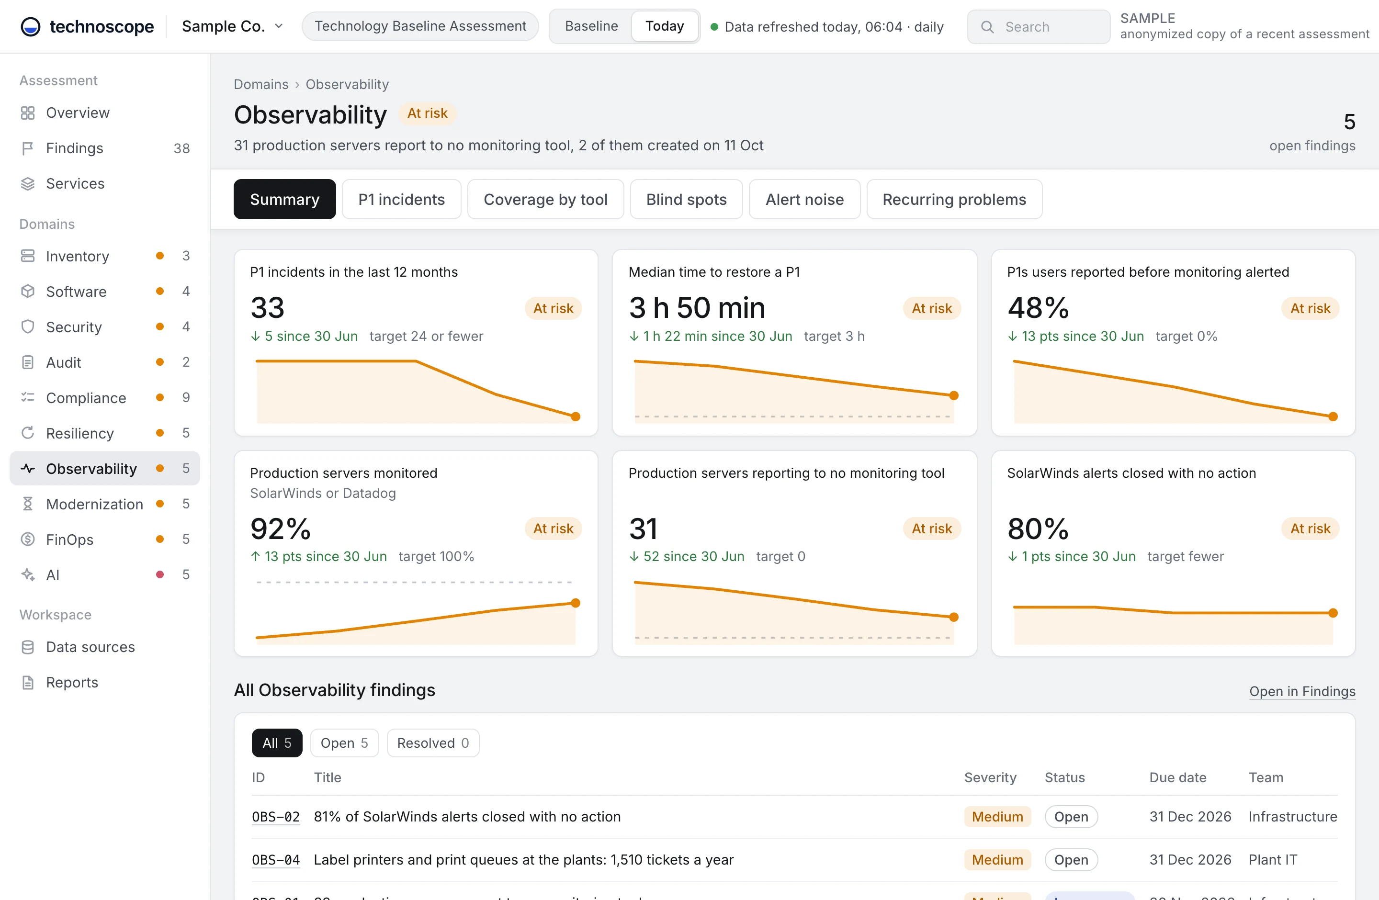Open the Alert noise tab
This screenshot has height=900, width=1379.
(804, 199)
